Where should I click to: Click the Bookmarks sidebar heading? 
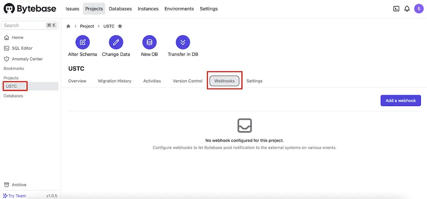(x=14, y=68)
